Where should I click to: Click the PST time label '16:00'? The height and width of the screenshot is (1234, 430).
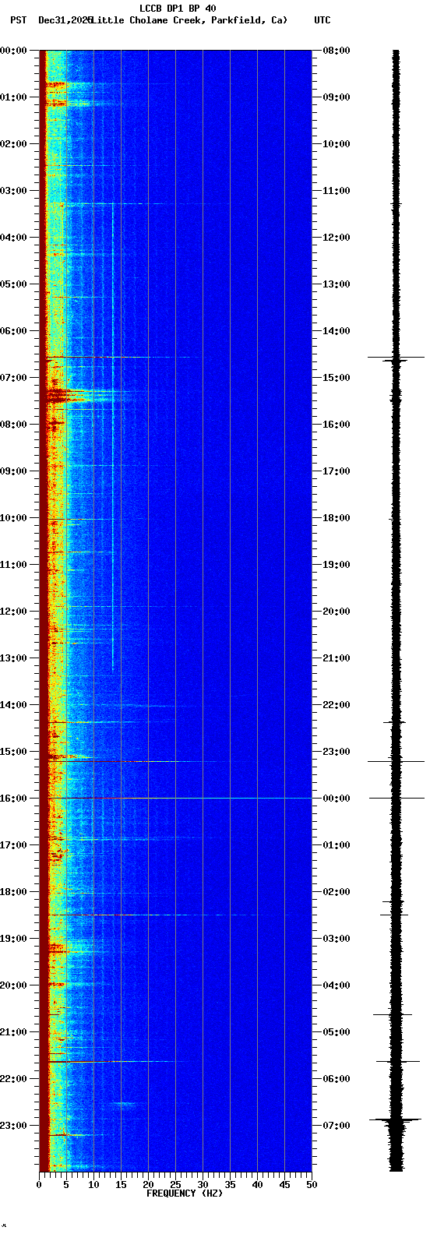(x=13, y=799)
